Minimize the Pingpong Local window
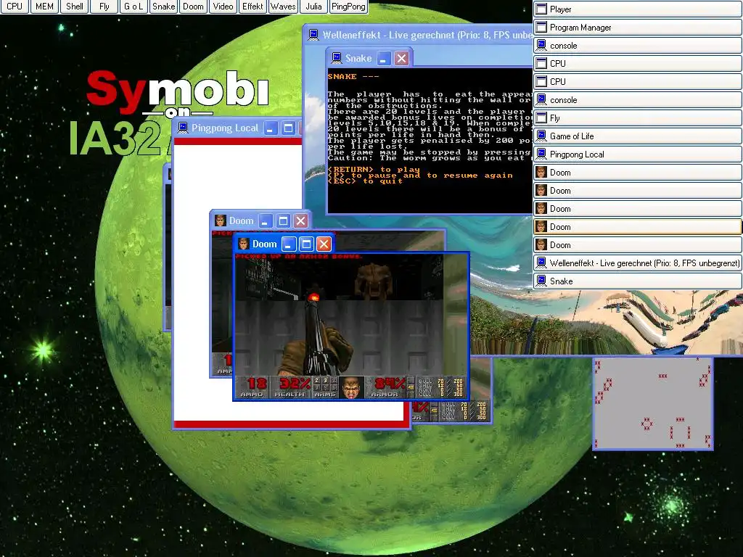The width and height of the screenshot is (743, 557). click(271, 128)
